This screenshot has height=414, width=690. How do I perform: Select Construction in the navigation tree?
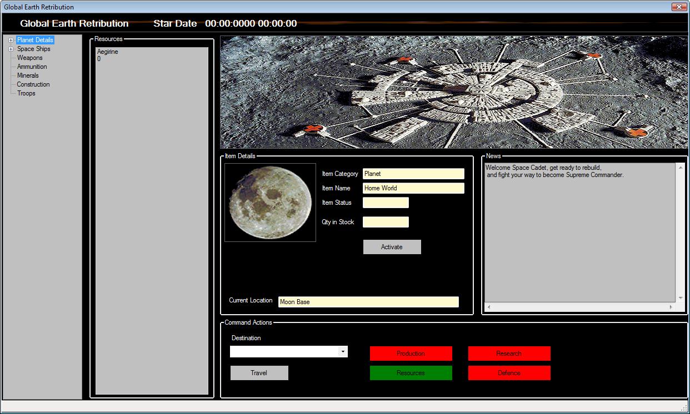[33, 84]
